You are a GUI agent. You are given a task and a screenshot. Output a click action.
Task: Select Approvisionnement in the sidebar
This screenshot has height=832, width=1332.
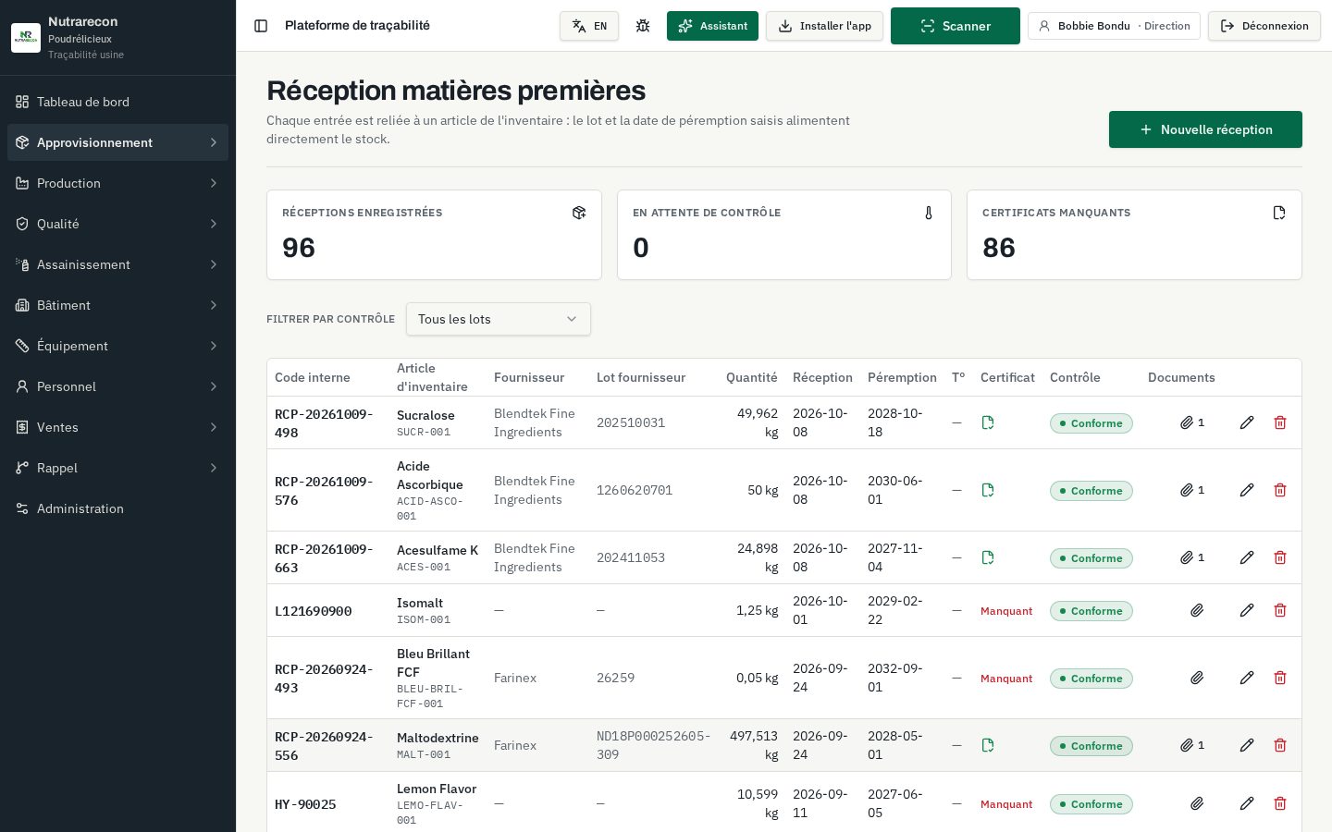coord(117,142)
